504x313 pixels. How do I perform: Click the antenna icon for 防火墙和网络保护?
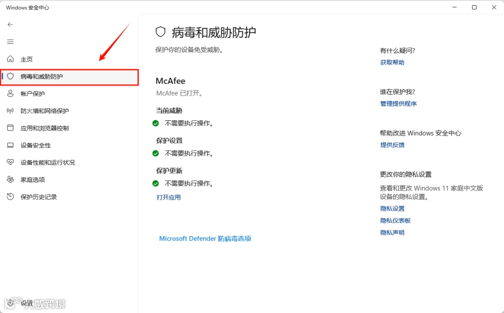[x=10, y=111]
